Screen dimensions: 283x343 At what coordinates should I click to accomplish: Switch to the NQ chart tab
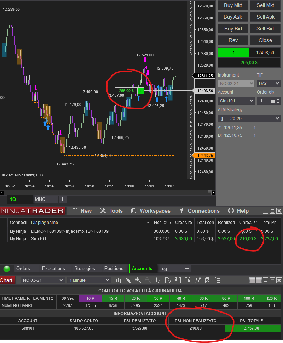[x=20, y=199]
